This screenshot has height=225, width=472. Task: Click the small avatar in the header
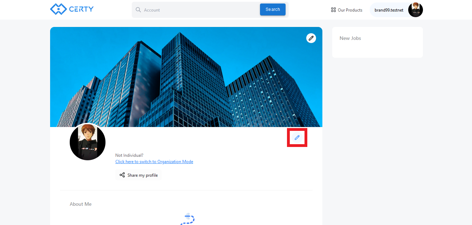point(415,10)
